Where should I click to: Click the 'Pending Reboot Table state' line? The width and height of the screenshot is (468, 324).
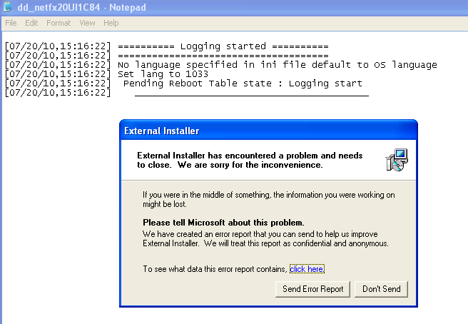pos(183,83)
